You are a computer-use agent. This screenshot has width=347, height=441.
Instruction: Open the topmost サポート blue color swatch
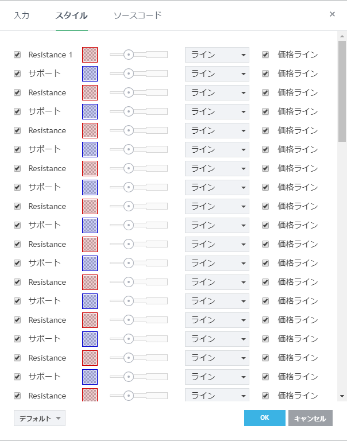point(90,73)
